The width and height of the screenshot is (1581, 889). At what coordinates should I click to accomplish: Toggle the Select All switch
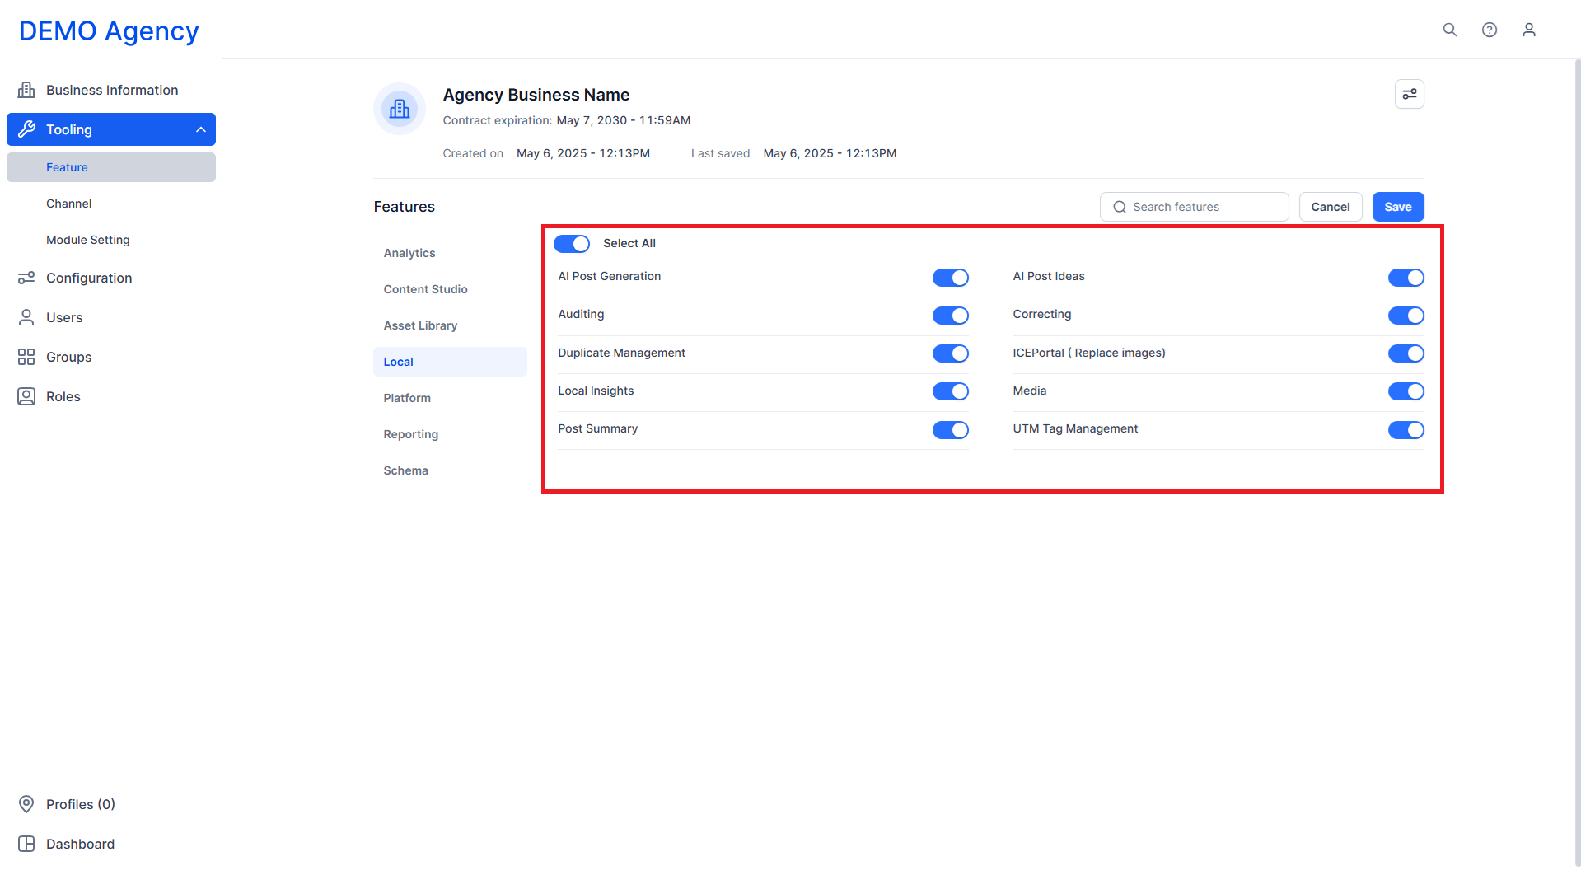pos(572,244)
